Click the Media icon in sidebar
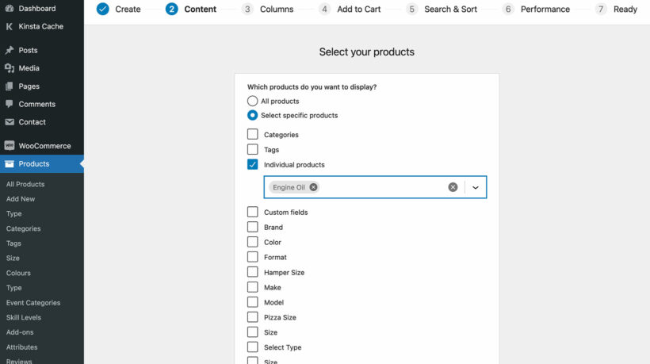650x364 pixels. tap(10, 68)
